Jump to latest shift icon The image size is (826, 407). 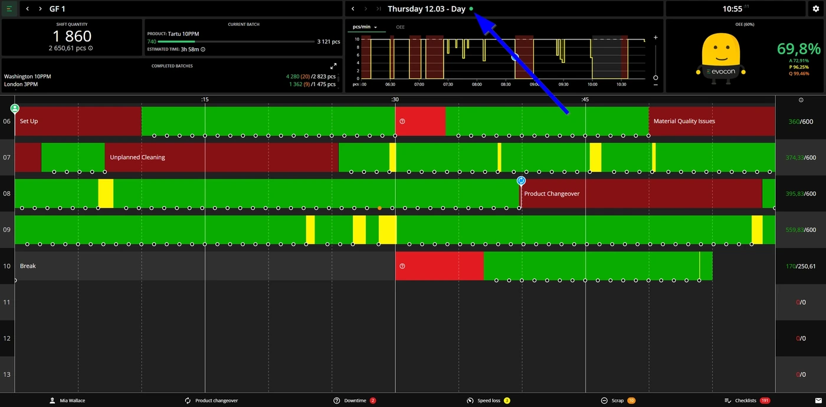(x=378, y=9)
